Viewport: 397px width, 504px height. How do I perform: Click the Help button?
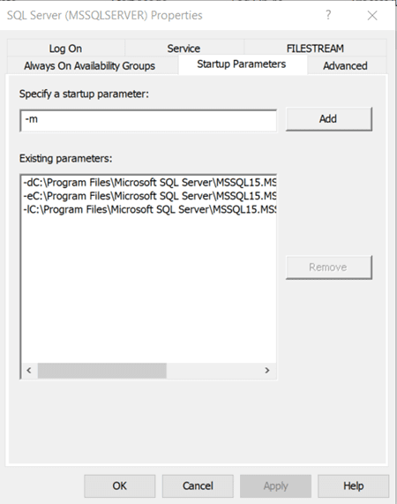point(353,485)
